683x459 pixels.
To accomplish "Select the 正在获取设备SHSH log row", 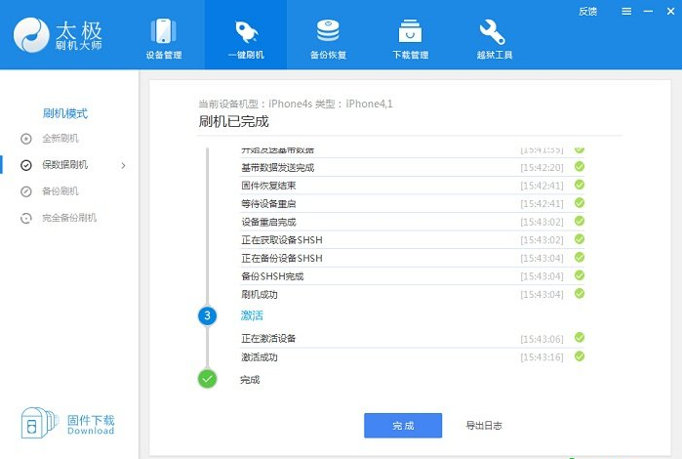I will 413,240.
